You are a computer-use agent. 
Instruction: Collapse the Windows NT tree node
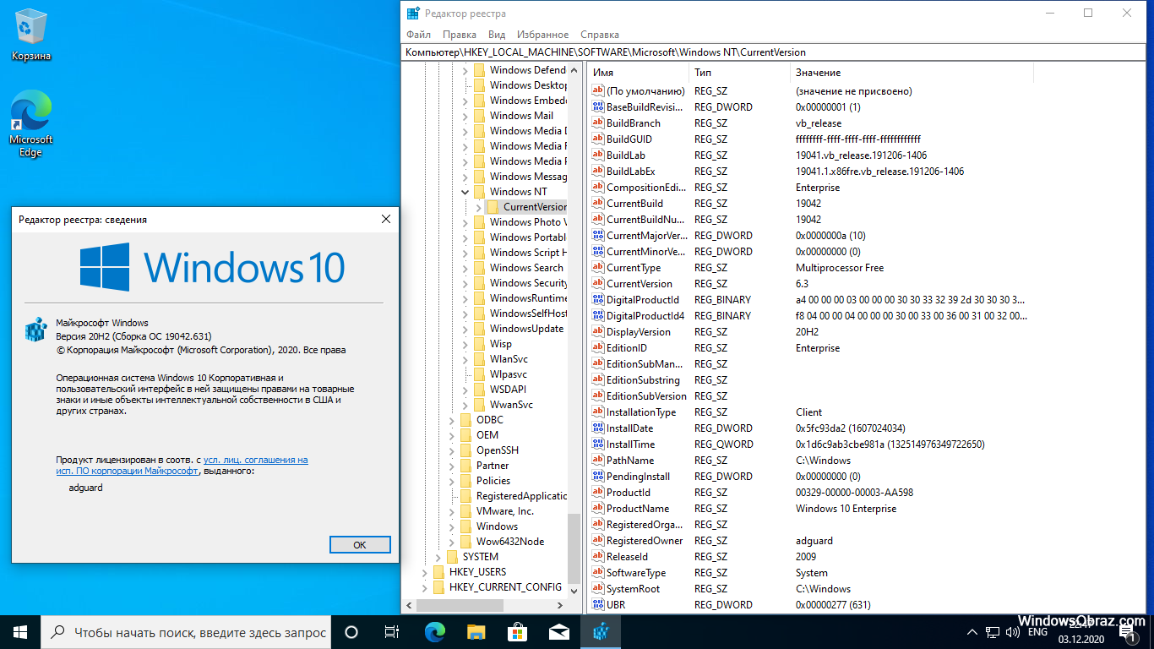pyautogui.click(x=465, y=192)
